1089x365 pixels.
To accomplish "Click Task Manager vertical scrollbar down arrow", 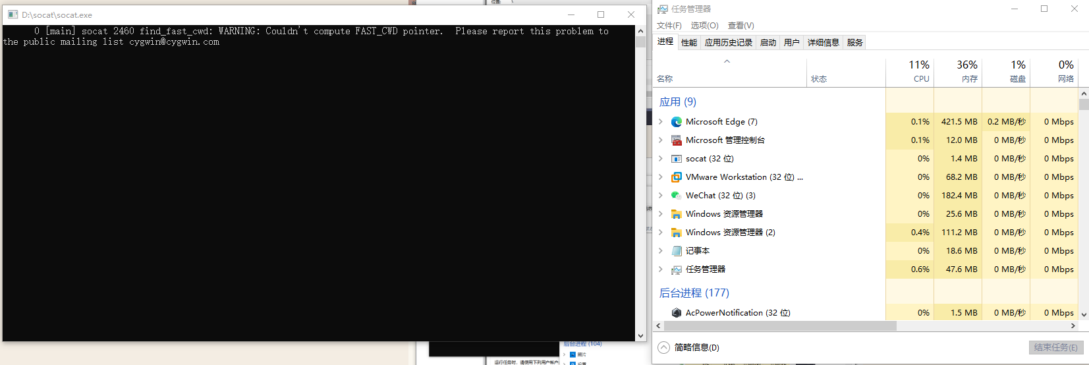I will (x=1084, y=315).
